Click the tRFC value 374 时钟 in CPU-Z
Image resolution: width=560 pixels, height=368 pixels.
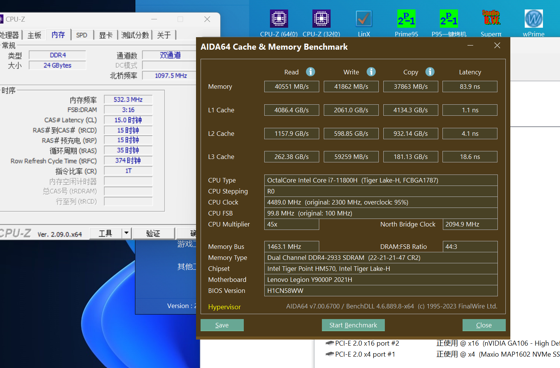(128, 160)
